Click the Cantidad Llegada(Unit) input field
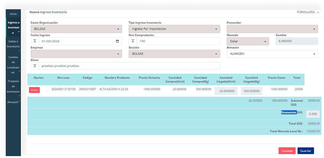 coord(226,91)
